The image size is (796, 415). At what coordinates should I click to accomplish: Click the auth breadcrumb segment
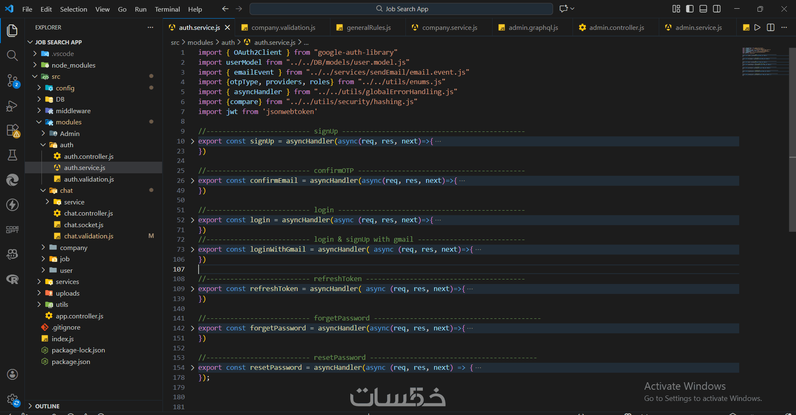click(x=228, y=42)
